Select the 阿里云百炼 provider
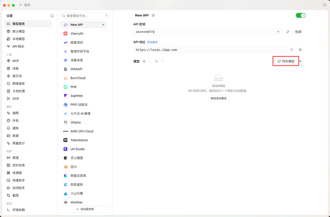The height and width of the screenshot is (217, 330). 83,175
